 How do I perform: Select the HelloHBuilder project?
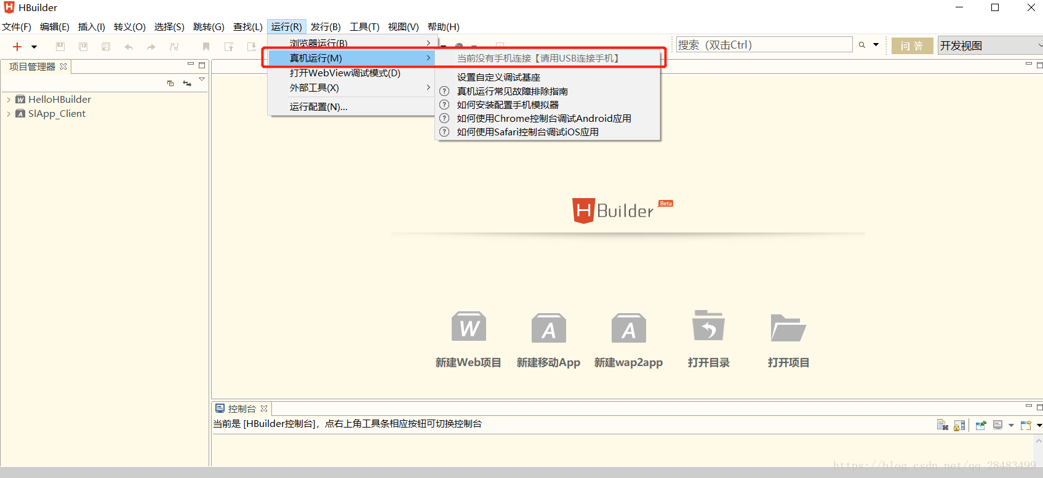(x=60, y=100)
